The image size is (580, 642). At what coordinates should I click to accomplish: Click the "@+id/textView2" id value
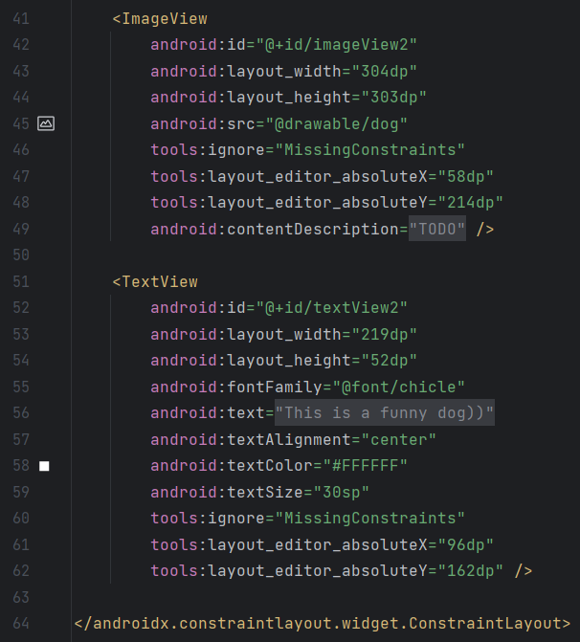pyautogui.click(x=332, y=308)
